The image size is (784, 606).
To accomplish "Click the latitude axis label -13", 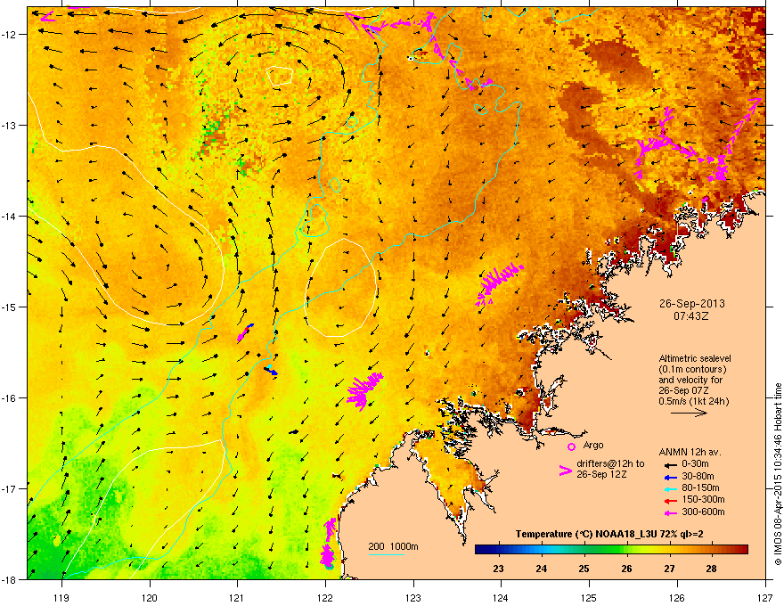I will pos(9,125).
